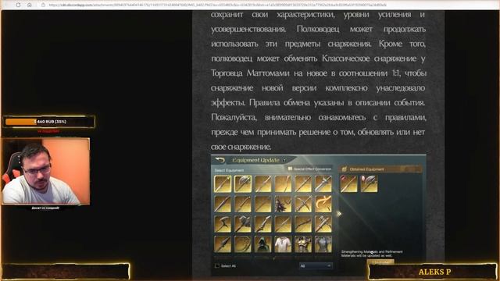The height and width of the screenshot is (281, 500).
Task: Select the green hooded cloak item
Action: [x=262, y=244]
